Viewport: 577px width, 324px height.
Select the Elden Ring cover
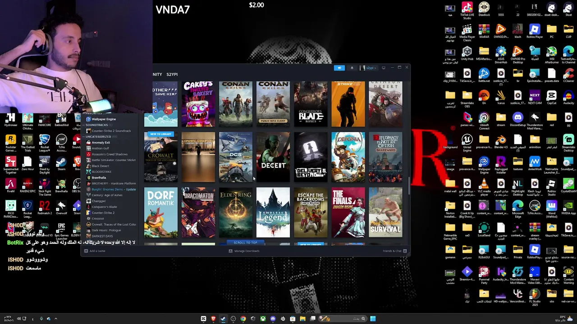[236, 212]
